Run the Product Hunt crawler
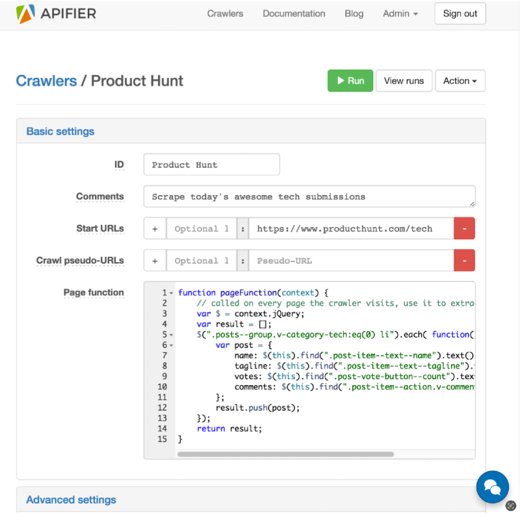 pyautogui.click(x=350, y=81)
